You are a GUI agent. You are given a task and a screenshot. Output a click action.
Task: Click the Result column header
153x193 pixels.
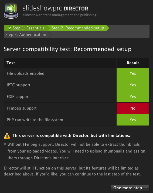pos(133,63)
